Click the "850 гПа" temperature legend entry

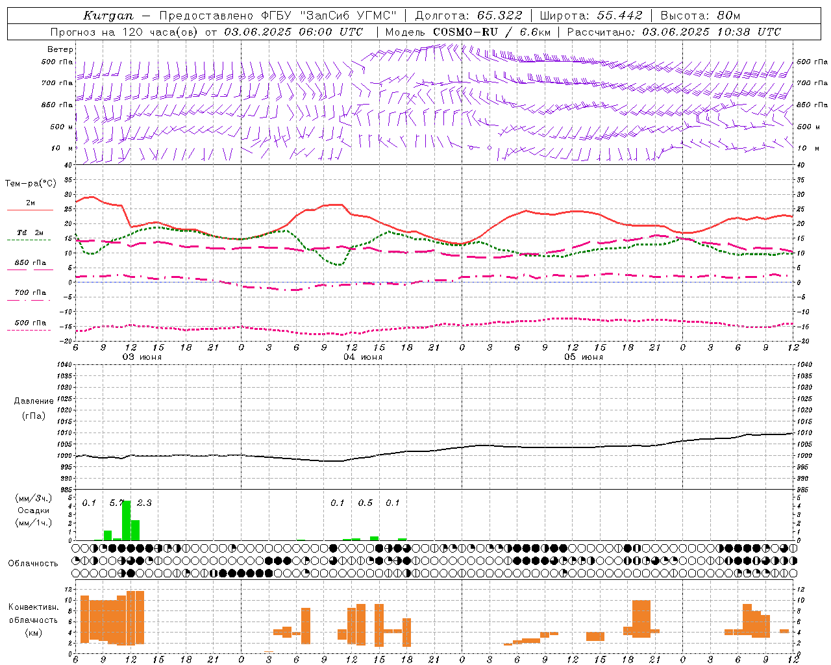[x=30, y=263]
